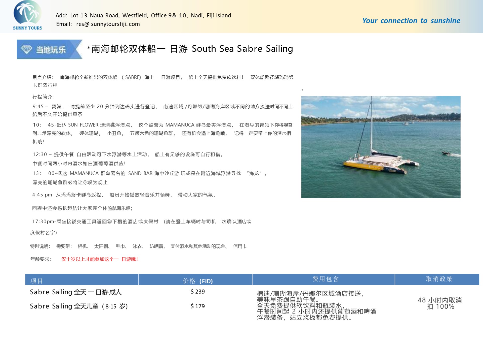Viewport: 483px width, 342px height.
Task: Click the 特别说明 items-to-bring line
Action: tap(138, 246)
